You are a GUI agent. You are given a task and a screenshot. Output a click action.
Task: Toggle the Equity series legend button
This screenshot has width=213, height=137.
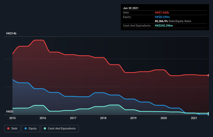tap(31, 129)
